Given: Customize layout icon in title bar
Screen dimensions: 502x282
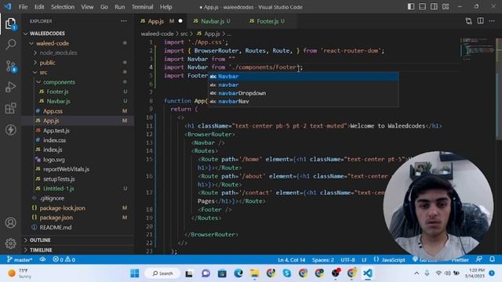Looking at the screenshot, I should (x=446, y=7).
